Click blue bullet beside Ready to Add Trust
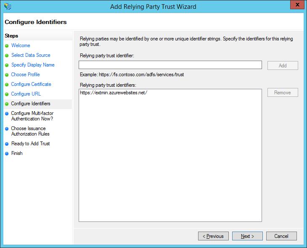The width and height of the screenshot is (307, 248). click(7, 144)
